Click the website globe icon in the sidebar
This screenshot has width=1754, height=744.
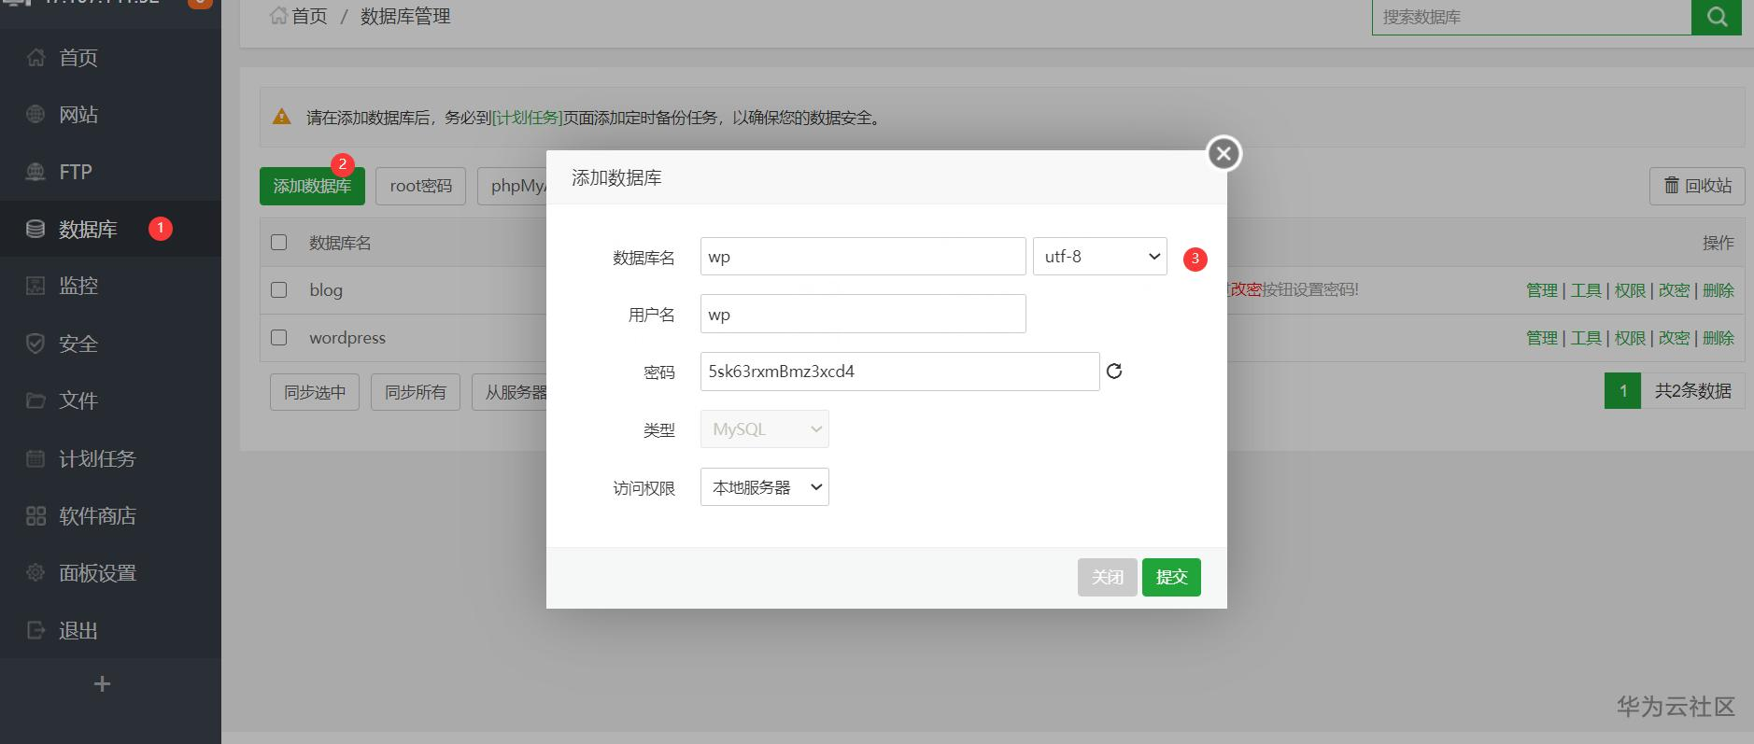pyautogui.click(x=35, y=115)
